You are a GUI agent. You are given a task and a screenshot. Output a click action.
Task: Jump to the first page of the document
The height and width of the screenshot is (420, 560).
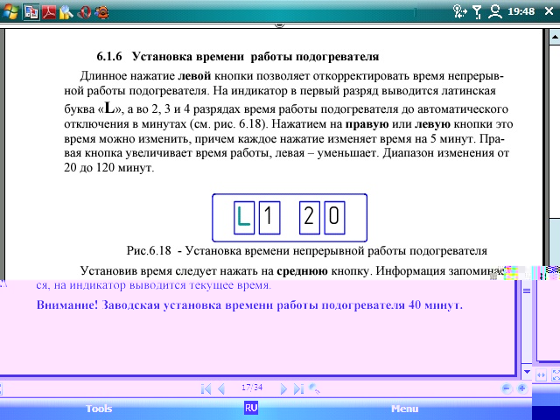coord(206,388)
